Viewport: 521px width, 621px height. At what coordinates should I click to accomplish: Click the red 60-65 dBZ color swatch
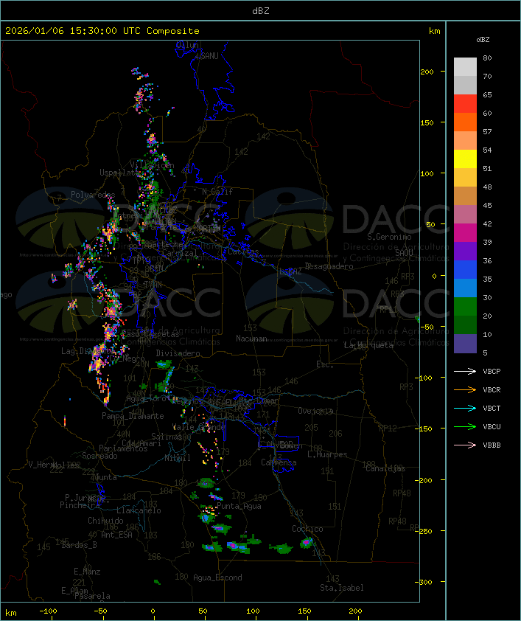coord(465,104)
